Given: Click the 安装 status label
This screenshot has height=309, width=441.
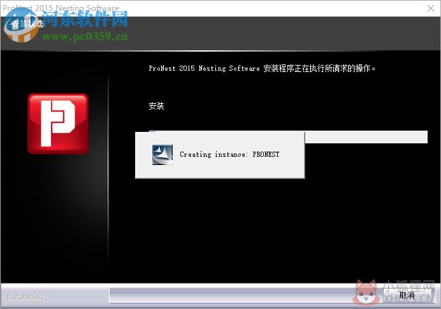Looking at the screenshot, I should 156,106.
